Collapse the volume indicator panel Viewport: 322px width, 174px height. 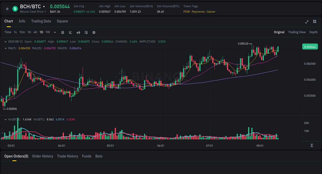point(6,119)
